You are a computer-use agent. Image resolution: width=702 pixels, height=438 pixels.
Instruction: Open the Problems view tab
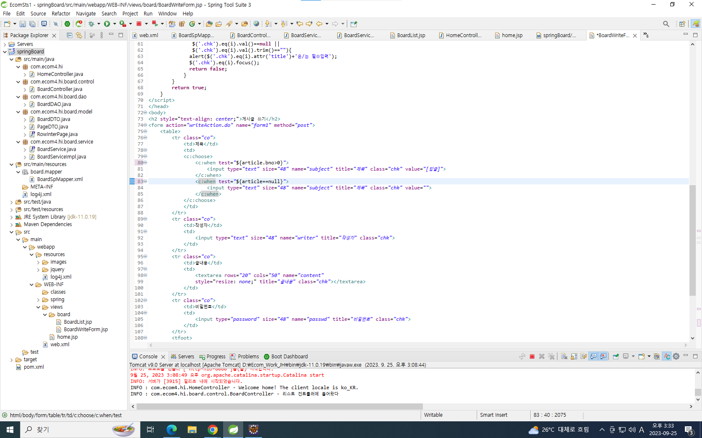(x=244, y=356)
